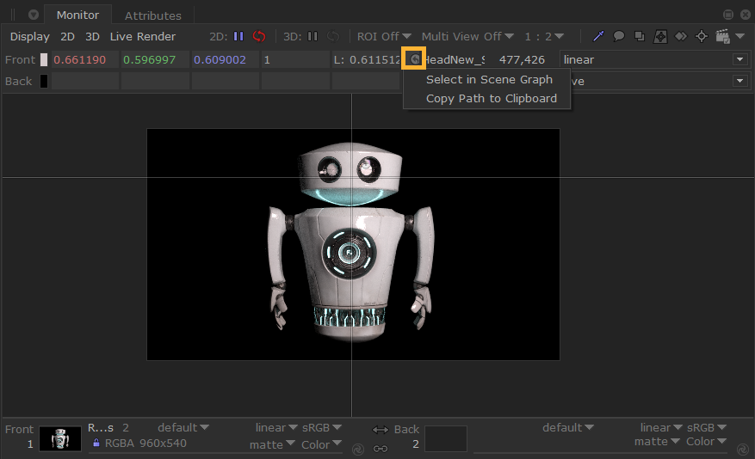Click the crosshair pixel probe icon
Screen dimensions: 755x459
[701, 36]
